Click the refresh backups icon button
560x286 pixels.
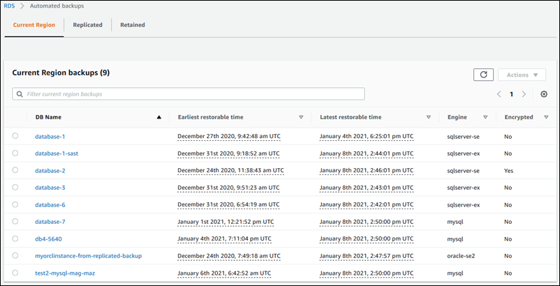tap(483, 75)
